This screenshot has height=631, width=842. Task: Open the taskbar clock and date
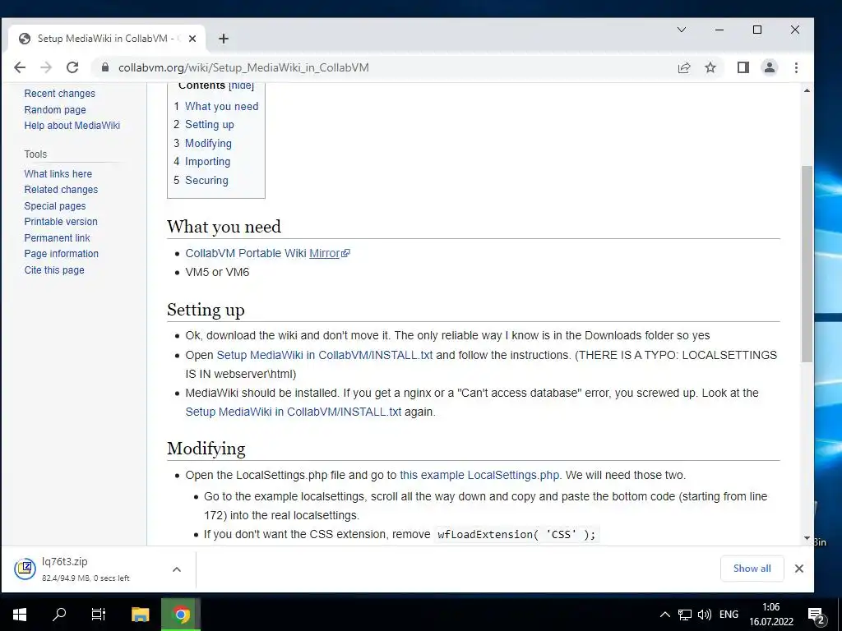pyautogui.click(x=771, y=615)
